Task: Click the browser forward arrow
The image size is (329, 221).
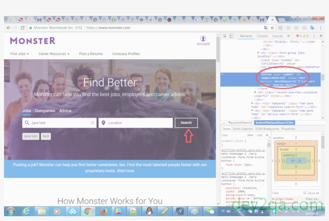Action: click(x=16, y=28)
